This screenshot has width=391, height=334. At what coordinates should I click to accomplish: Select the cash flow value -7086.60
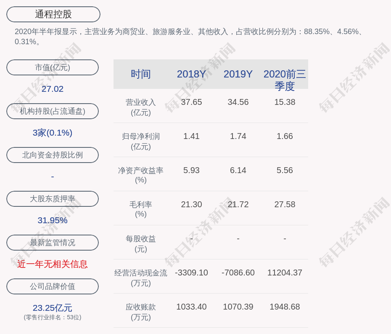pyautogui.click(x=238, y=273)
